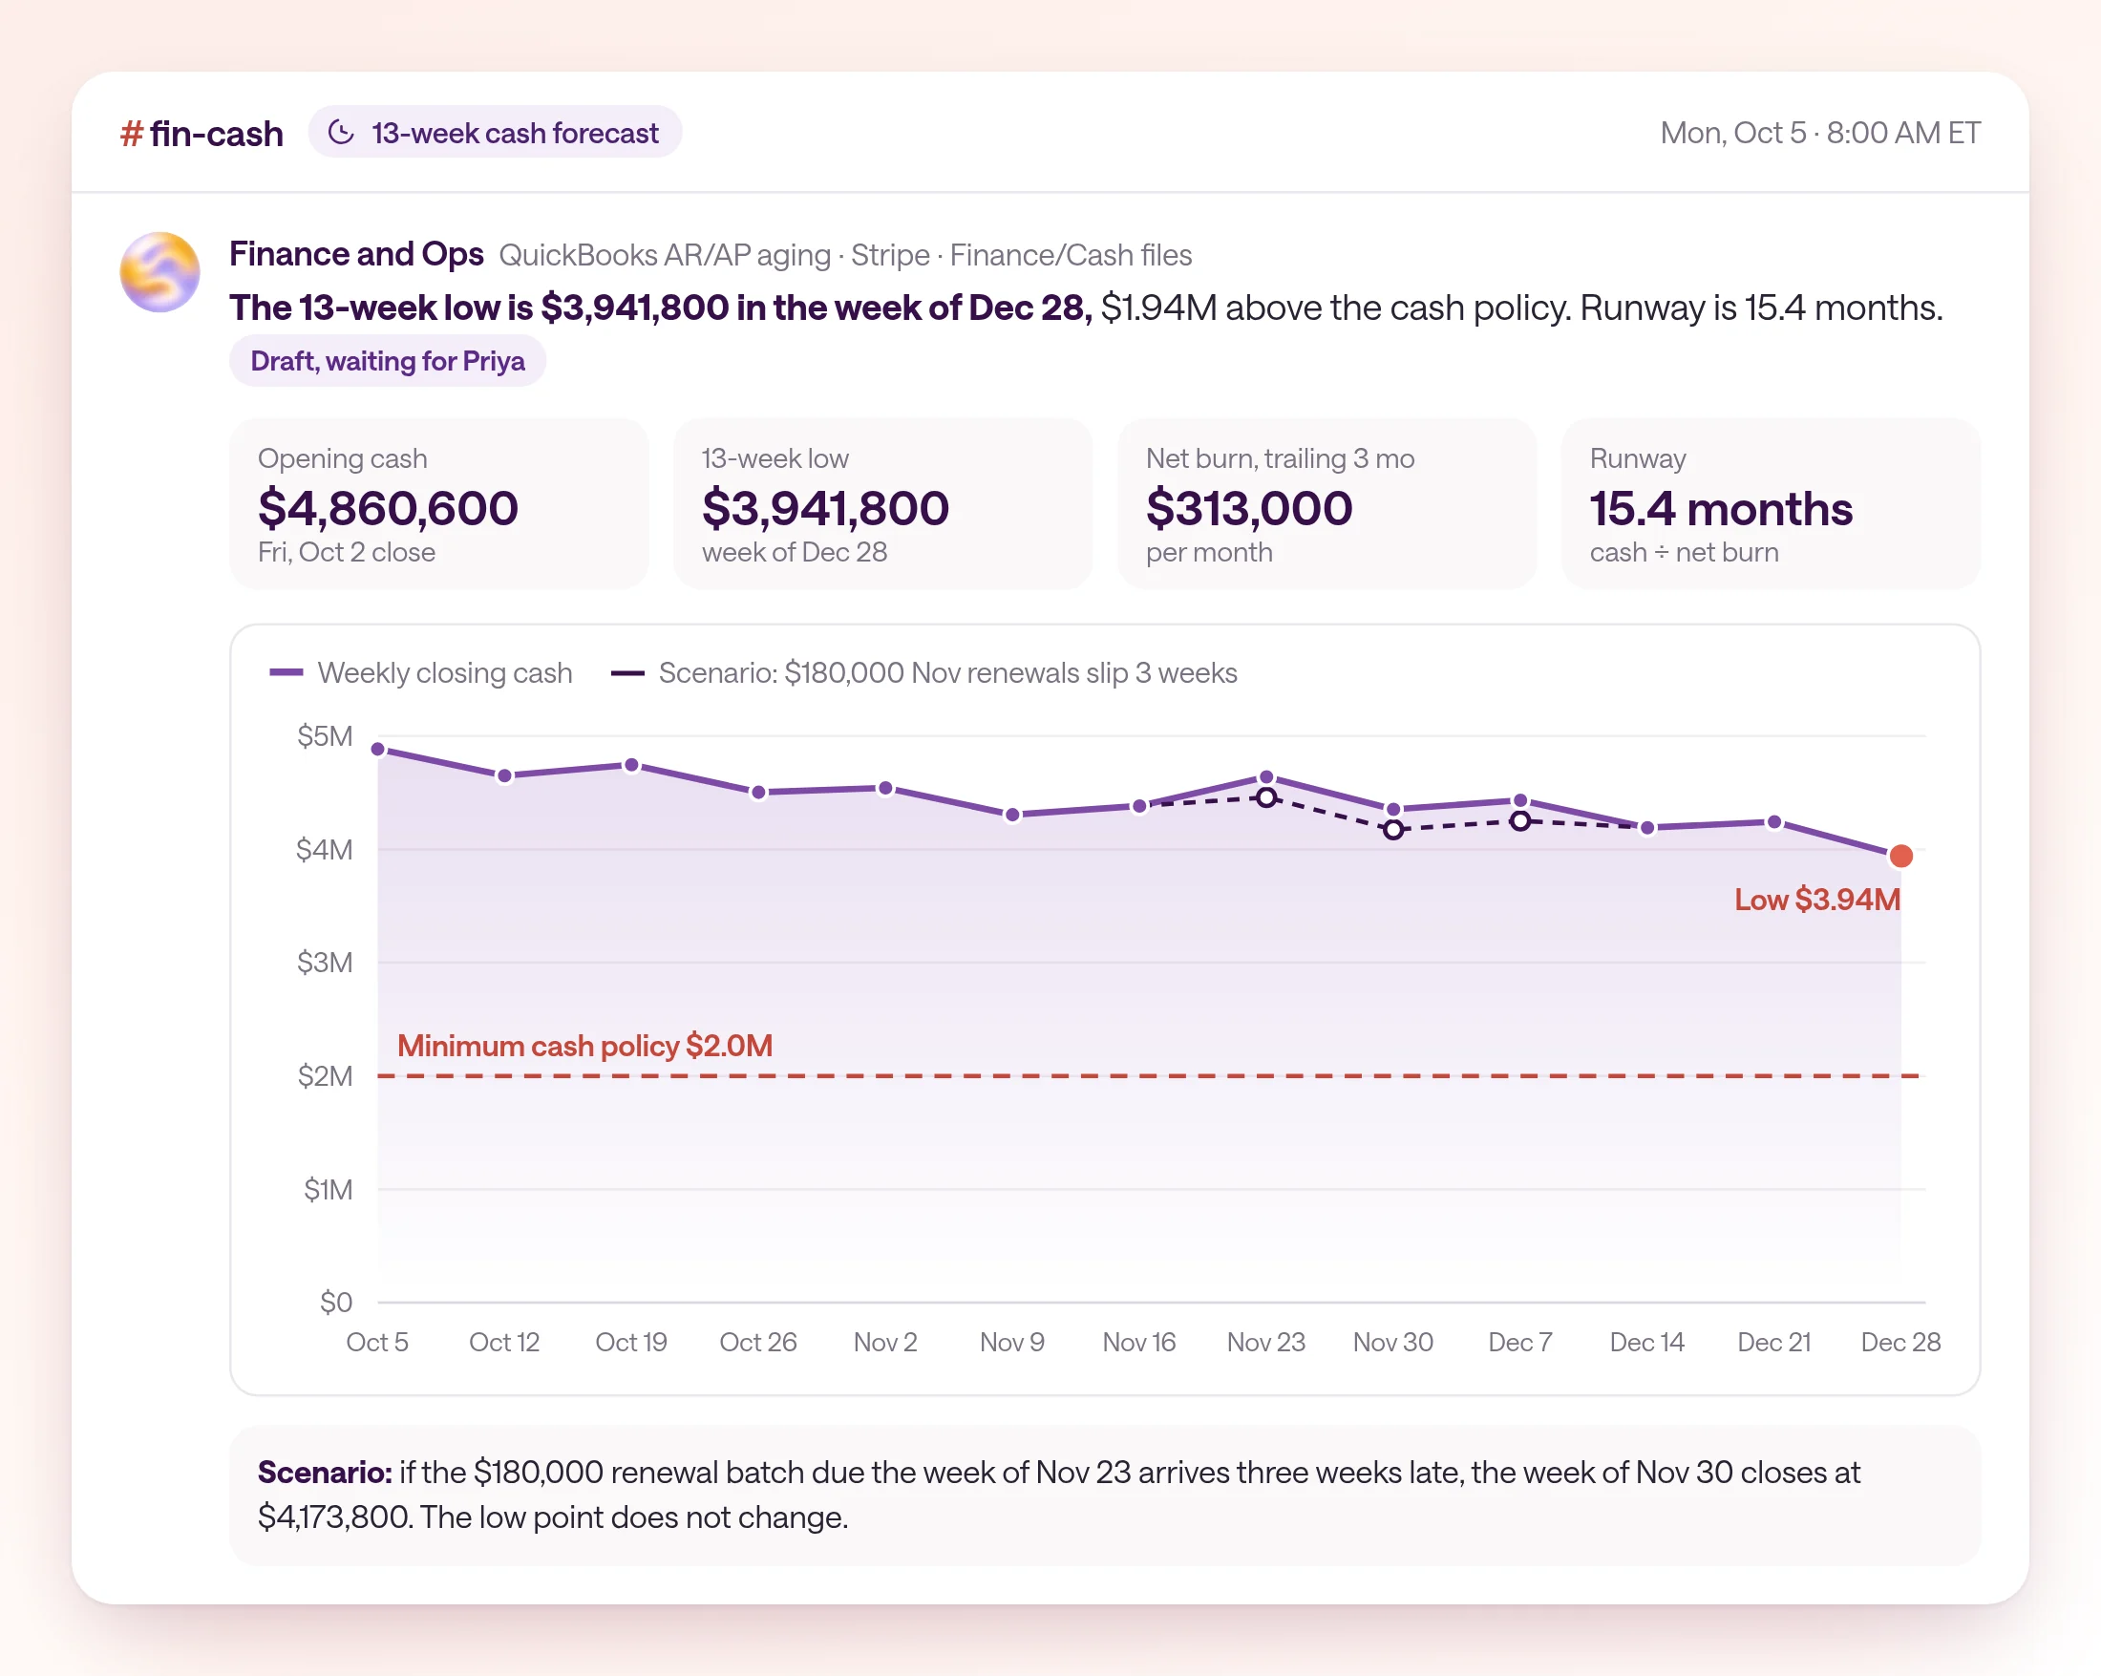The width and height of the screenshot is (2101, 1676).
Task: Toggle the Scenario renewals slip legend item
Action: tap(923, 673)
